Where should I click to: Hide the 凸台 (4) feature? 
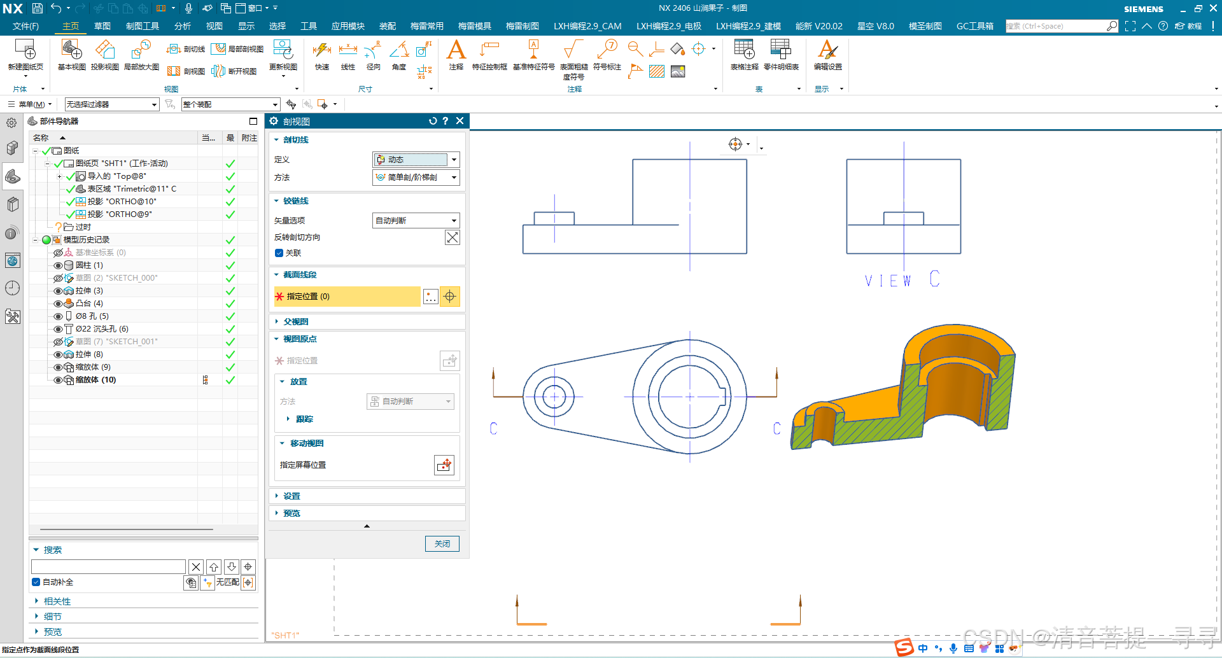coord(59,304)
